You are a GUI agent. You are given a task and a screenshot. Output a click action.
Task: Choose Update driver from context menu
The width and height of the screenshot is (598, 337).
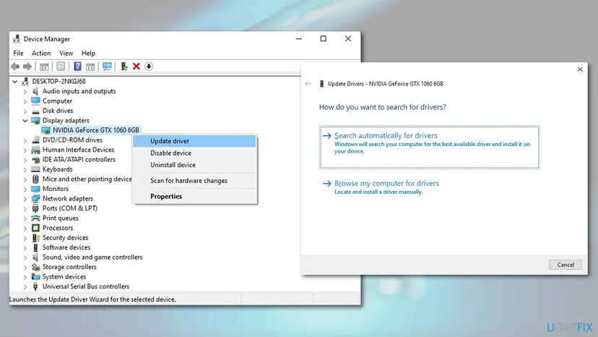click(x=194, y=141)
